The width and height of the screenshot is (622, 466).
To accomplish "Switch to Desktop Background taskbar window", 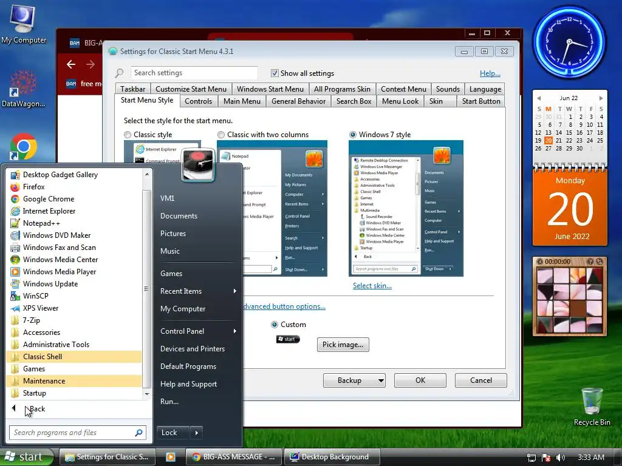I will (x=332, y=457).
